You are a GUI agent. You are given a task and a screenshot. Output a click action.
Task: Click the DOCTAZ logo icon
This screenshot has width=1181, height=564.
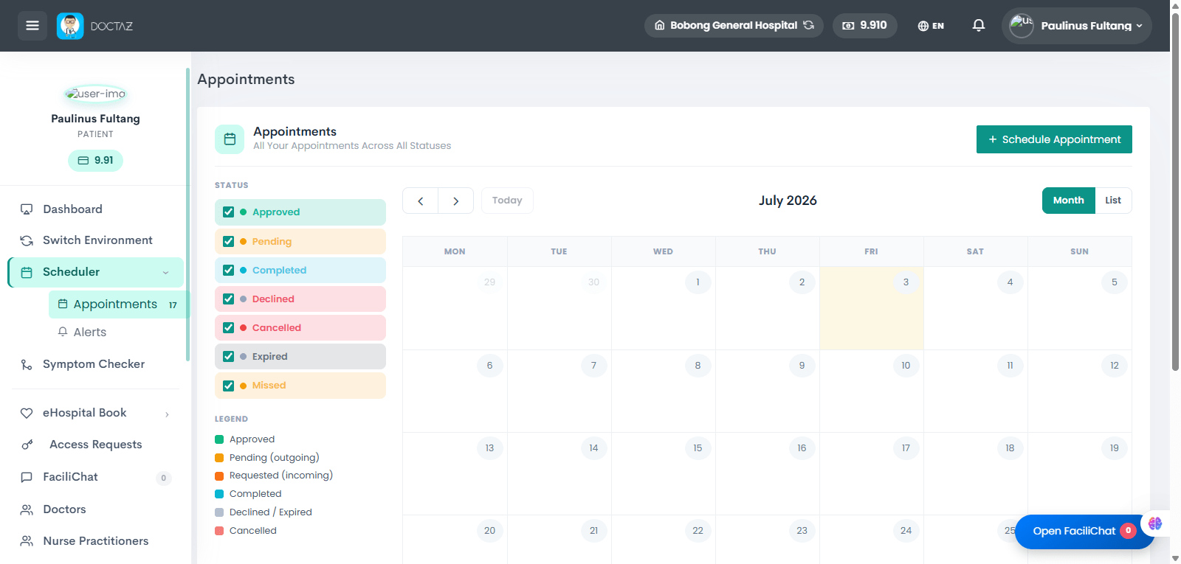click(x=70, y=26)
